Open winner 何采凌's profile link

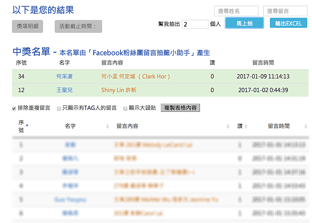[64, 76]
